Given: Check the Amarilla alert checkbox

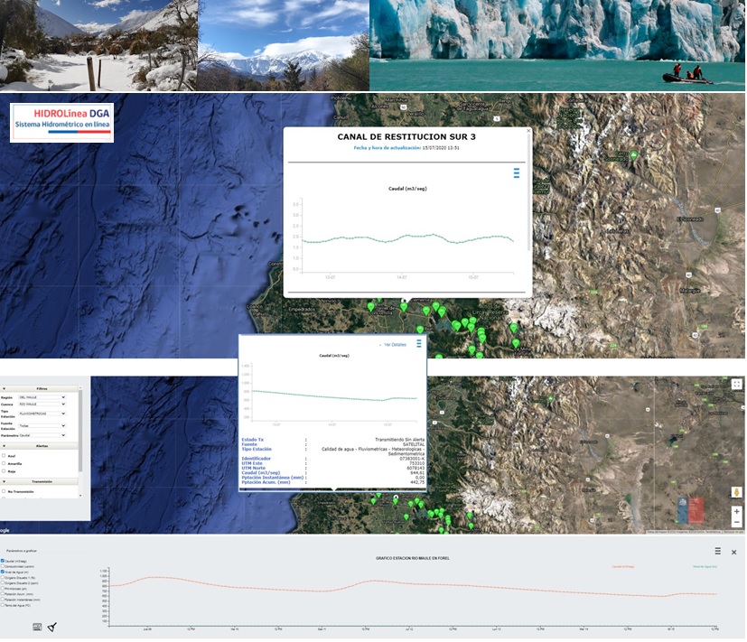Looking at the screenshot, I should tap(4, 463).
